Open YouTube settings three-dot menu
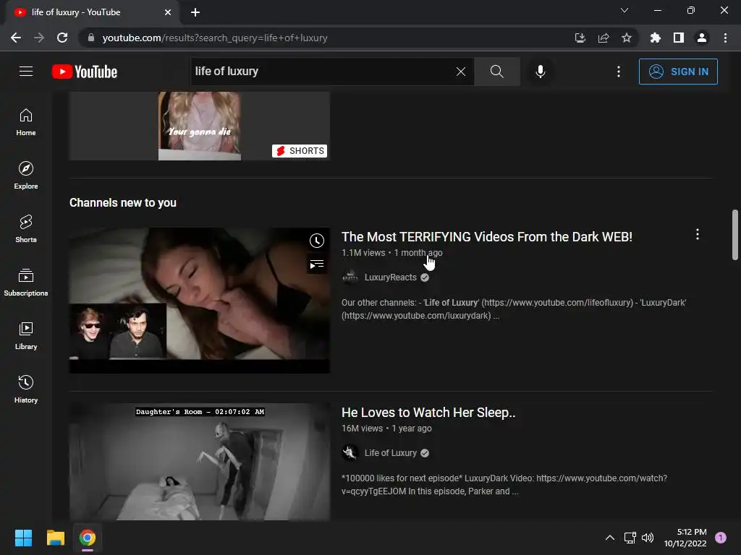Screen dimensions: 741x555 (619, 72)
